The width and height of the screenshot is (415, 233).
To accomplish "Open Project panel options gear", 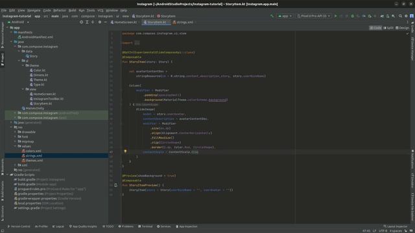I will 100,22.
